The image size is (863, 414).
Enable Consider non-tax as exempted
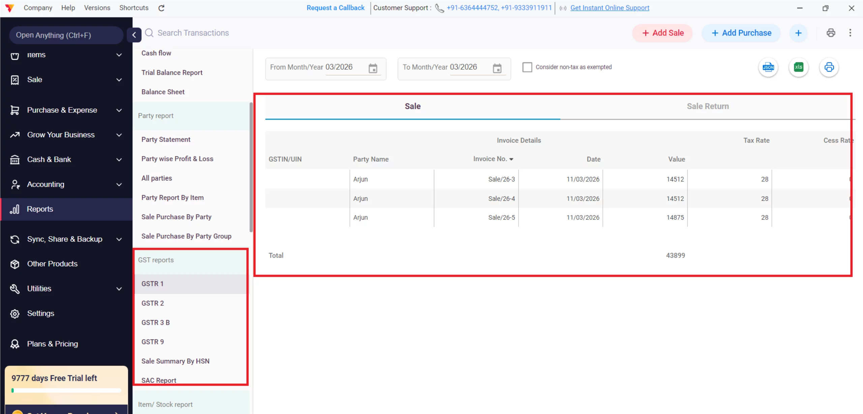(527, 67)
